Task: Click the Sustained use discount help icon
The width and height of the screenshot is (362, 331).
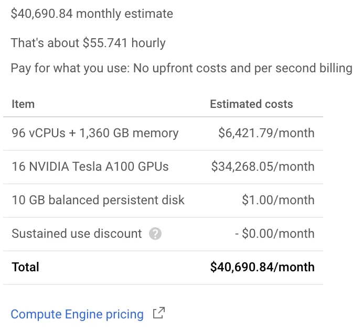Action: click(x=155, y=234)
